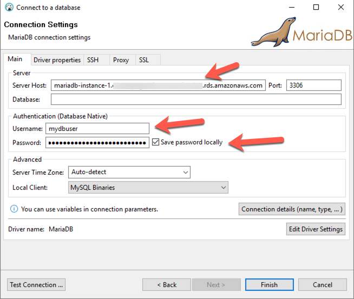
Task: Go to the Proxy tab
Action: 121,60
